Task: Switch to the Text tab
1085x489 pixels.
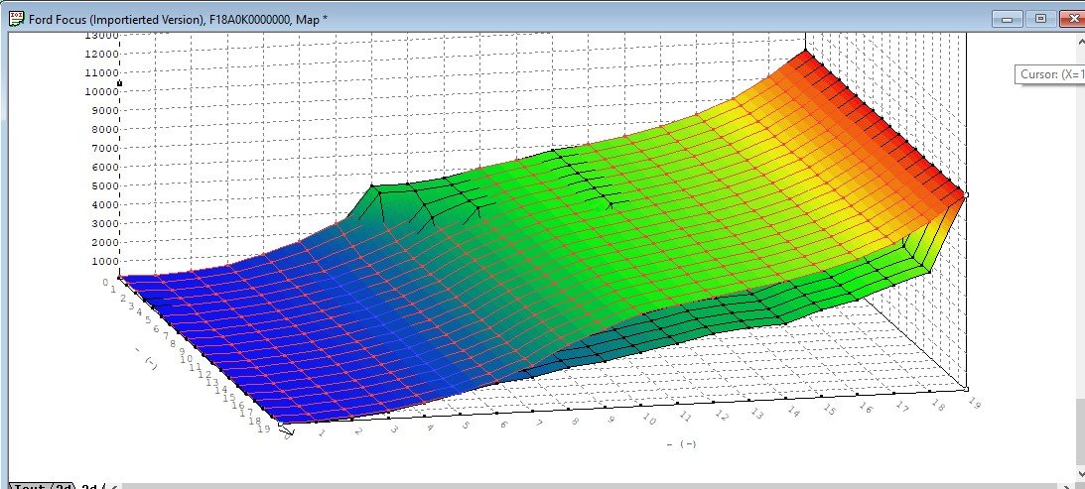Action: (x=29, y=486)
